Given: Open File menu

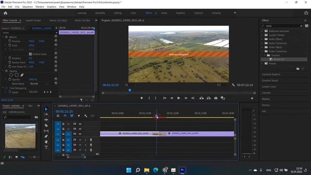Looking at the screenshot, I should coord(3,7).
